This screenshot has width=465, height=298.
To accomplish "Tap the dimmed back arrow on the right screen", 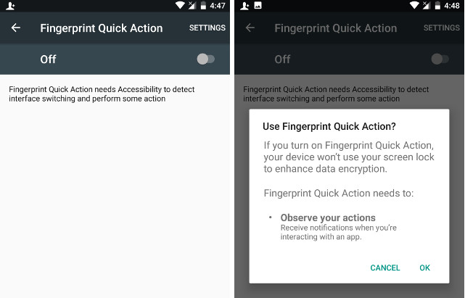I will click(x=250, y=28).
